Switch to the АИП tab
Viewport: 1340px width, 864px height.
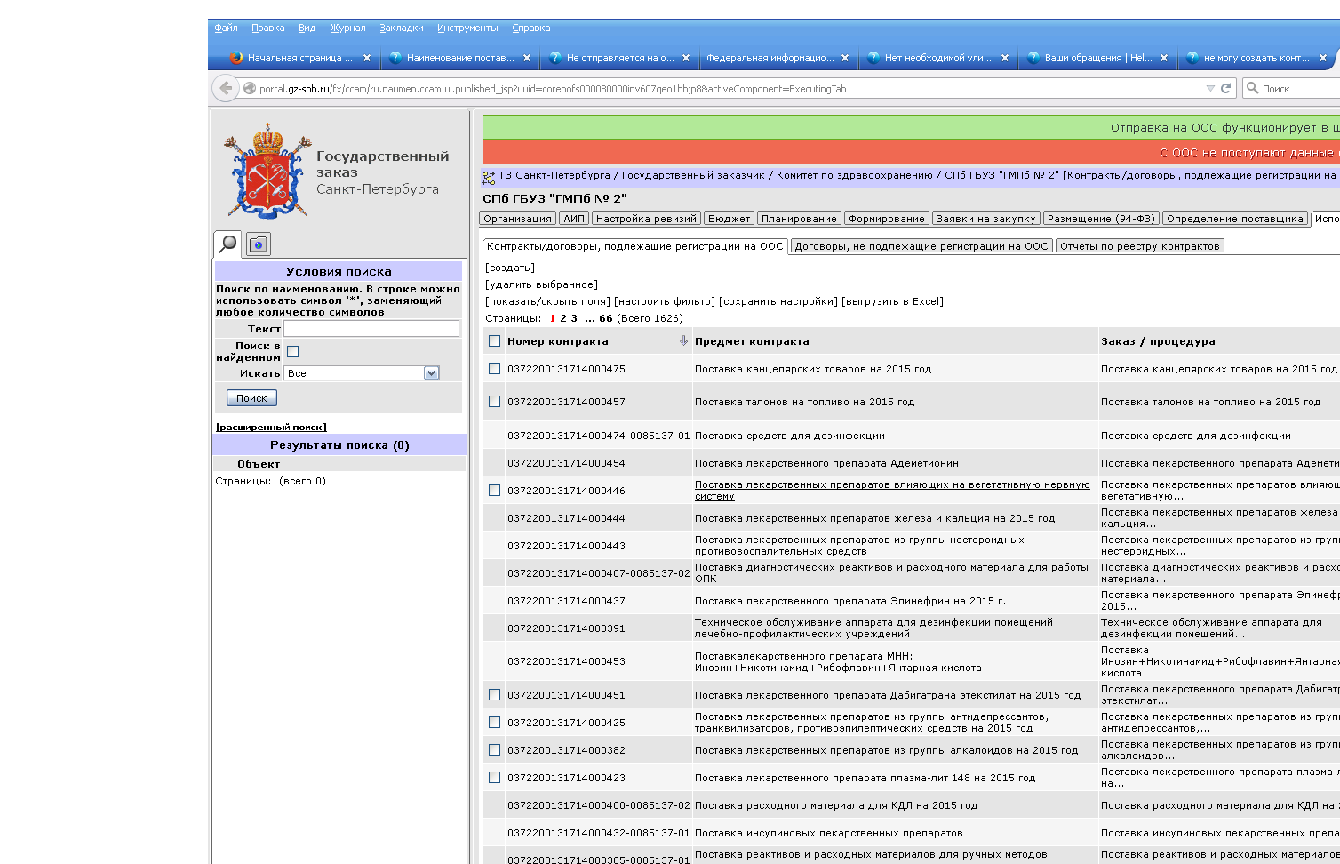(574, 218)
